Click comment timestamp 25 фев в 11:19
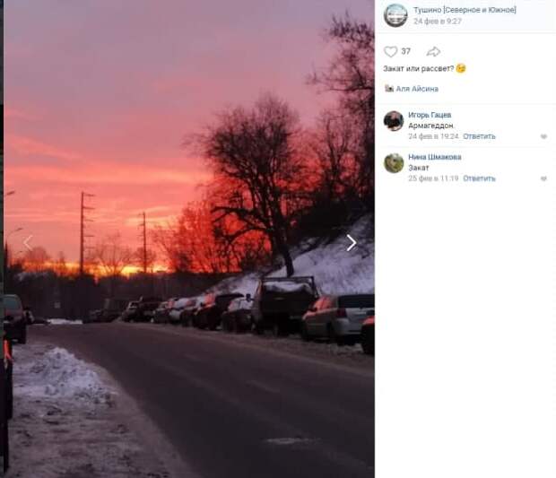556x478 pixels. click(433, 178)
